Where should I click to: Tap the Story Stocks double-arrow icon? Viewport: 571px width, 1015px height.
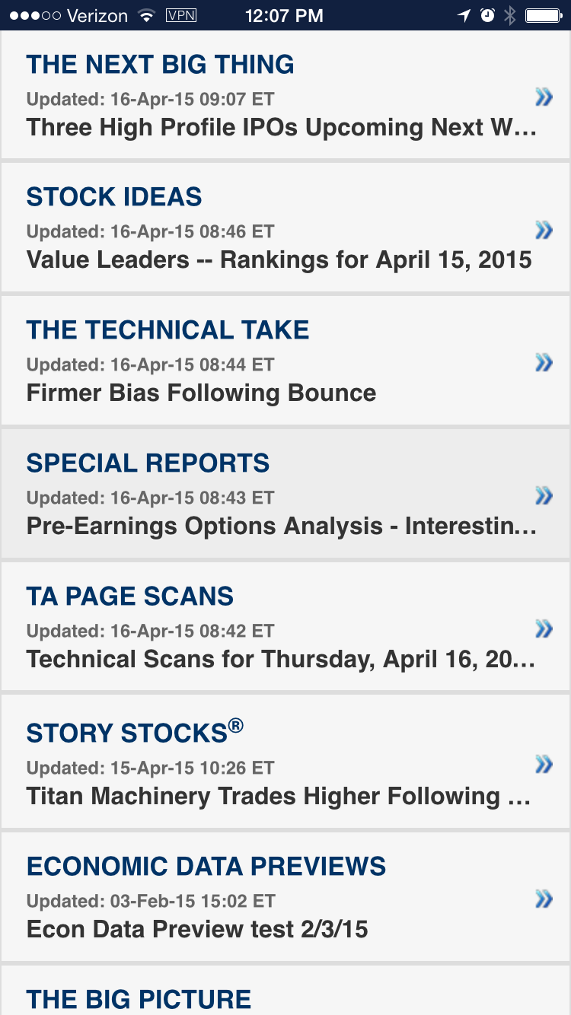544,765
